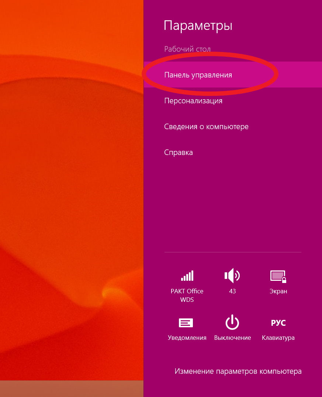This screenshot has height=397, width=322.
Task: Click the notifications message icon
Action: [x=186, y=323]
